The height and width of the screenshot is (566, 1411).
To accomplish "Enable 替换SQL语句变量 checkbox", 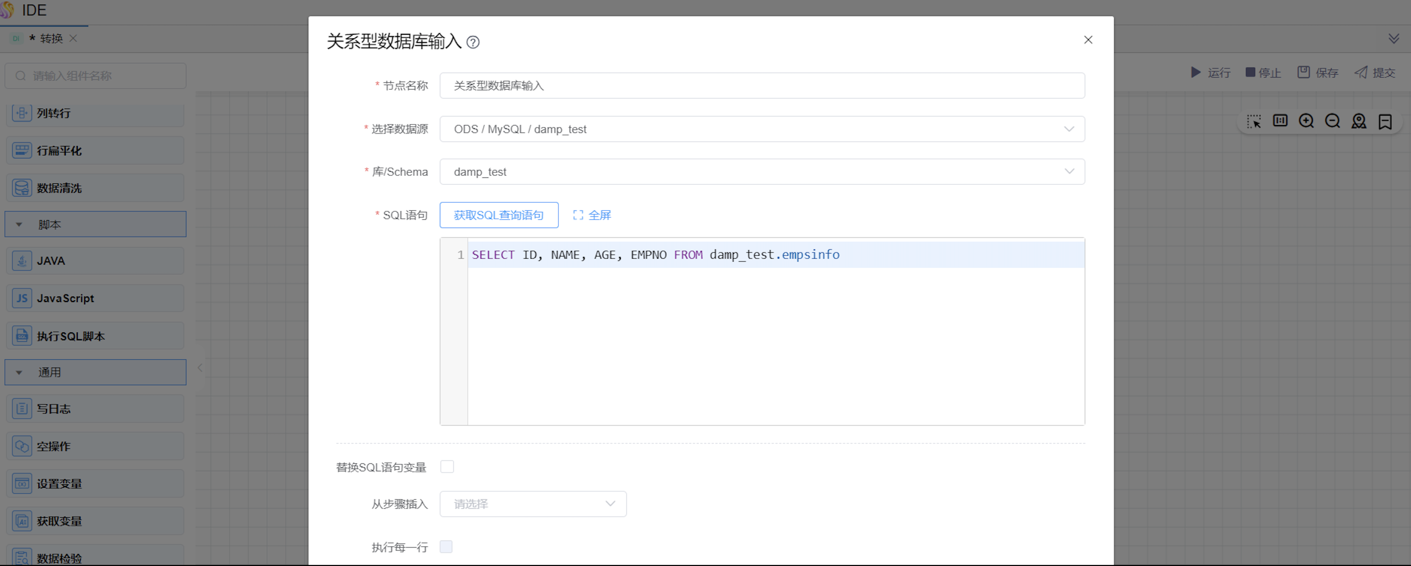I will point(447,467).
